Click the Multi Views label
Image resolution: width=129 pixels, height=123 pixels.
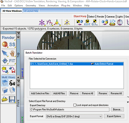(x=8, y=77)
